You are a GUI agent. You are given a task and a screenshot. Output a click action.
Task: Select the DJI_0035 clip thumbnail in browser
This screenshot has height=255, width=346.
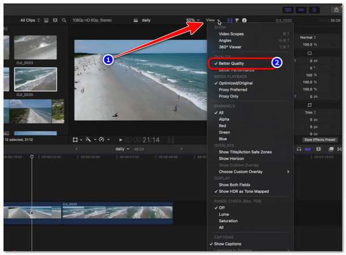tap(36, 79)
